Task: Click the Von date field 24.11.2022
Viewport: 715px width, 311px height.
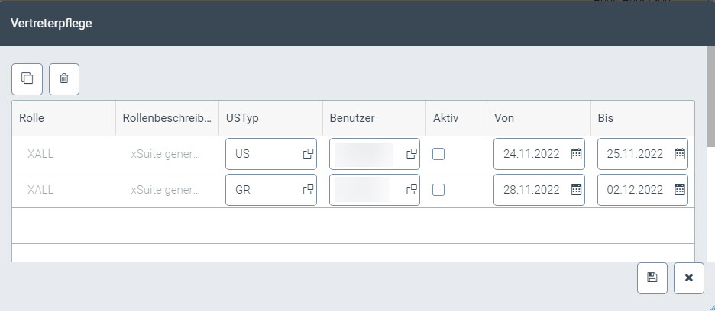Action: tap(532, 154)
